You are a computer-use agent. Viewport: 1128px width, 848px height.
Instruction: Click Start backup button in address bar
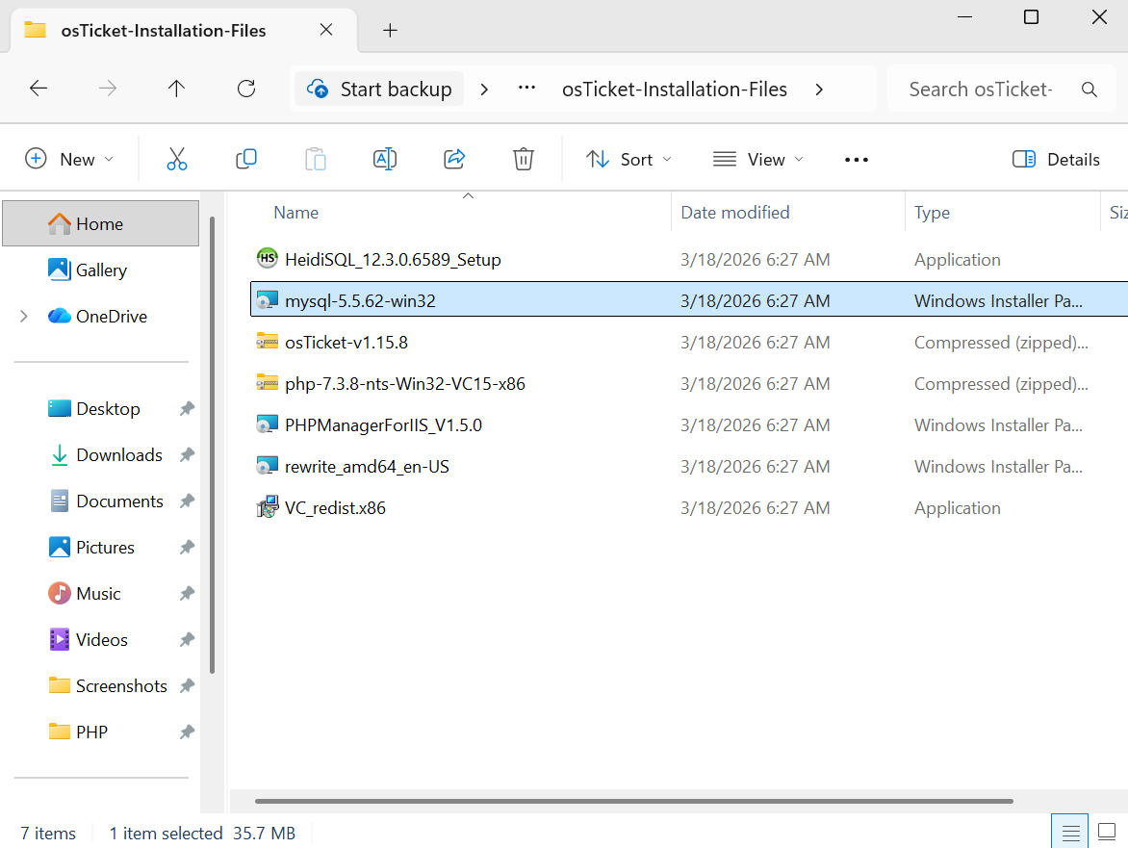379,89
